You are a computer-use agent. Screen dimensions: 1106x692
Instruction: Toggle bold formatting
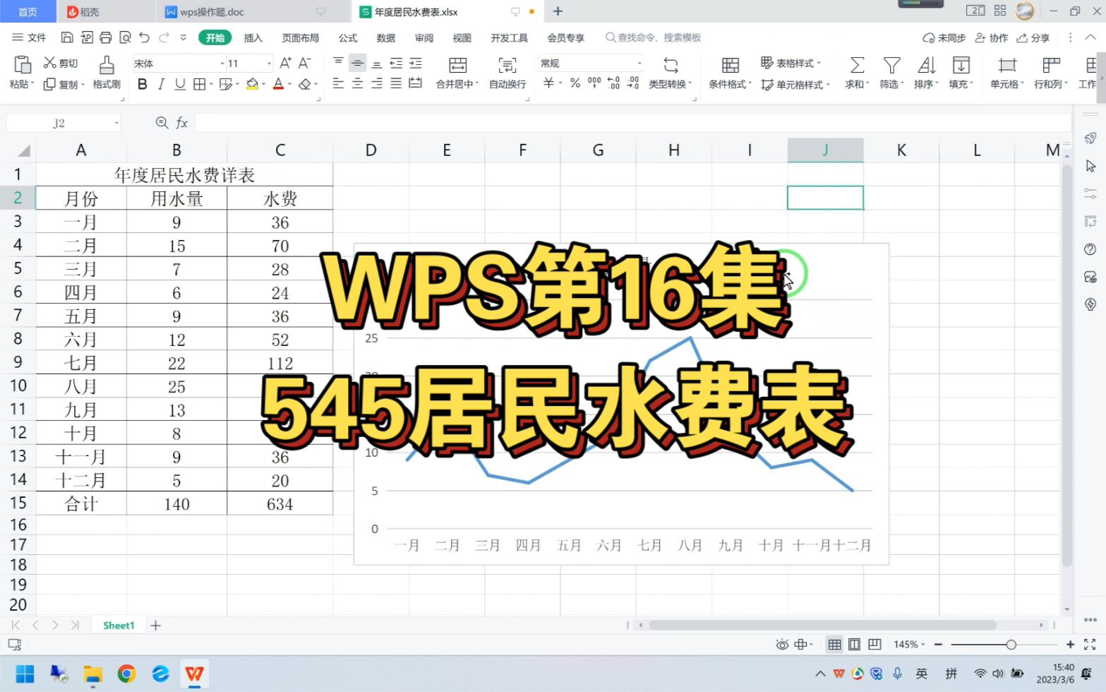pos(143,84)
